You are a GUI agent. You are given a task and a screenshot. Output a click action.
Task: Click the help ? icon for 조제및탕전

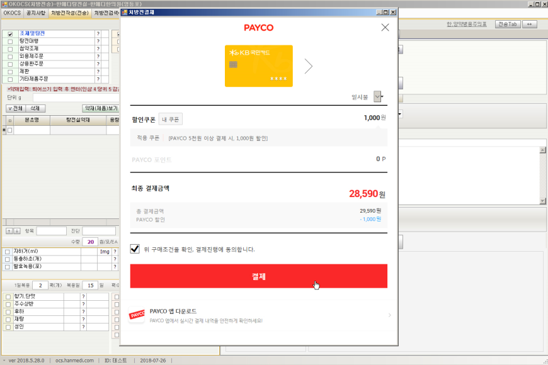coord(98,34)
